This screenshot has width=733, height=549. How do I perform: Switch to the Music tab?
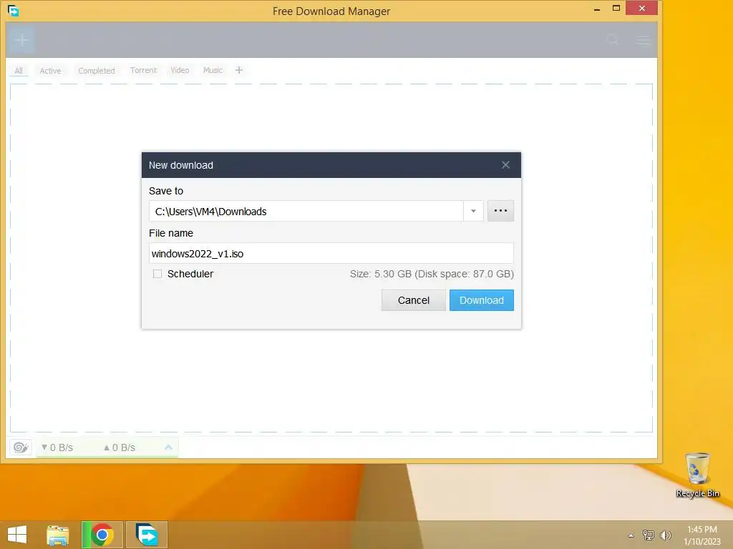tap(213, 70)
